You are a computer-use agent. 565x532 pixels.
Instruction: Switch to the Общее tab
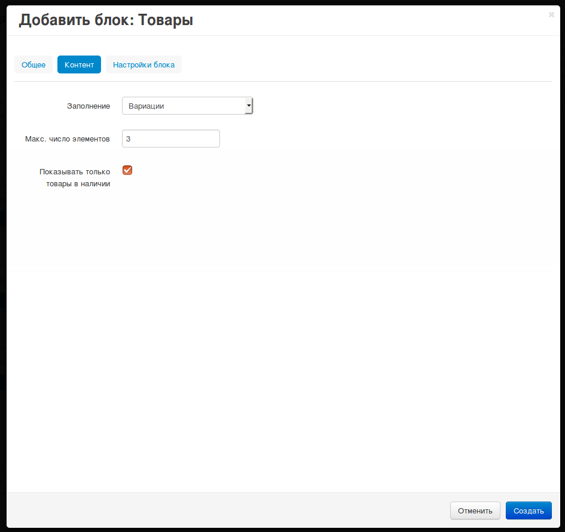click(33, 64)
